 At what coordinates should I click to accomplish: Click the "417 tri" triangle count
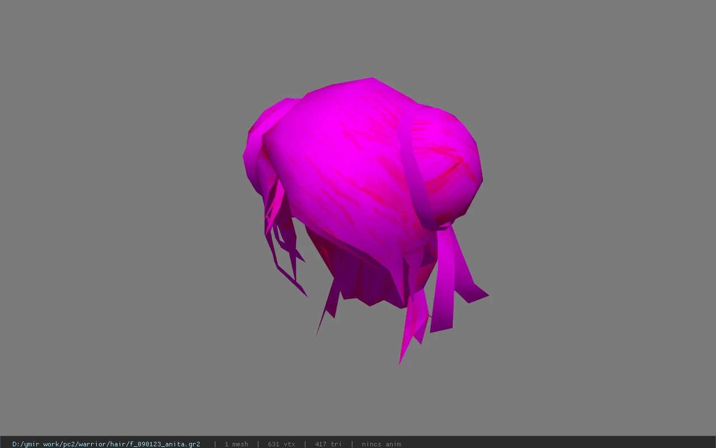[328, 444]
